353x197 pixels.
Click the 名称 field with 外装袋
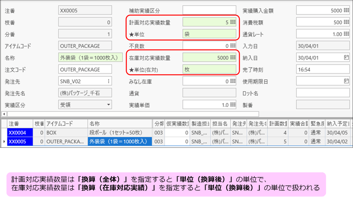(90, 58)
